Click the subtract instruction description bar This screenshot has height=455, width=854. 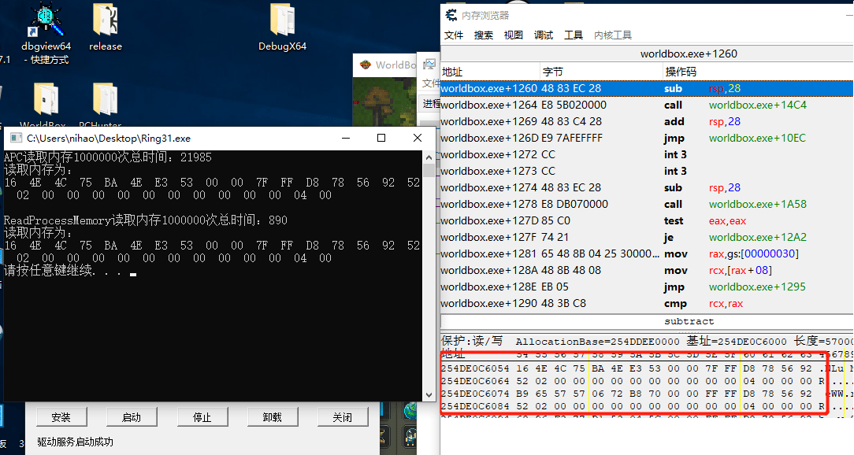pyautogui.click(x=647, y=321)
